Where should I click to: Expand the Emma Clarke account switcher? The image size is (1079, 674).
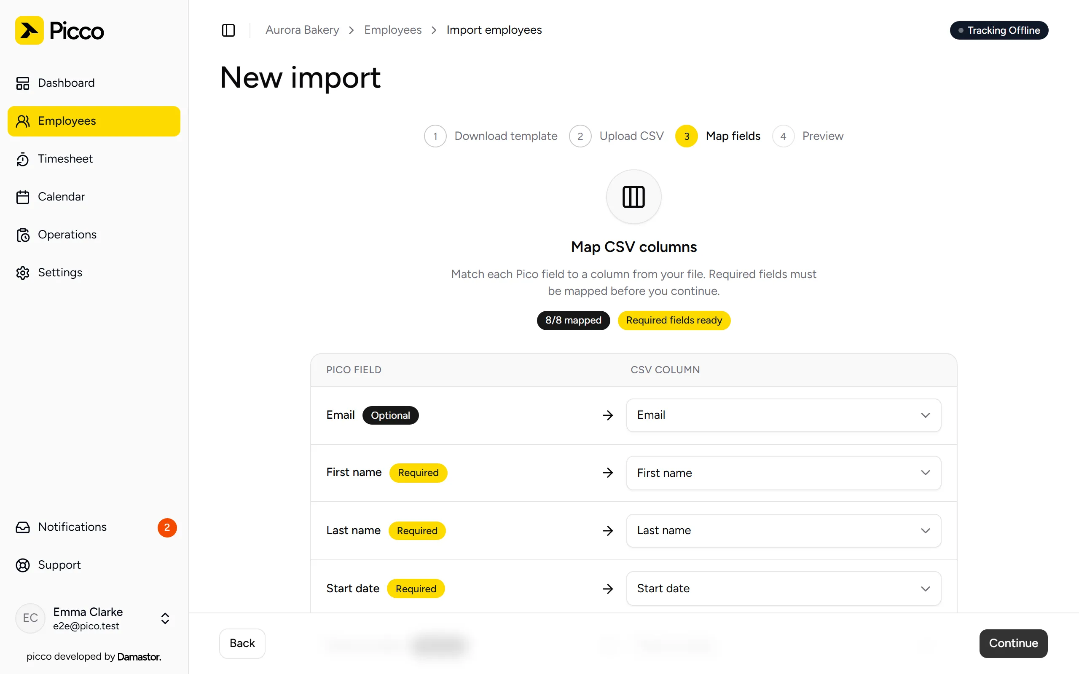(x=165, y=618)
